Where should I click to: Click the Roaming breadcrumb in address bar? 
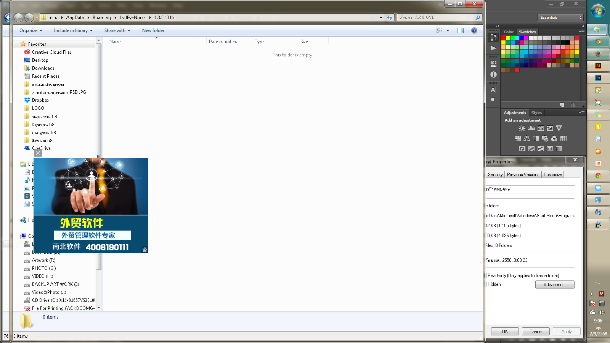coord(101,18)
